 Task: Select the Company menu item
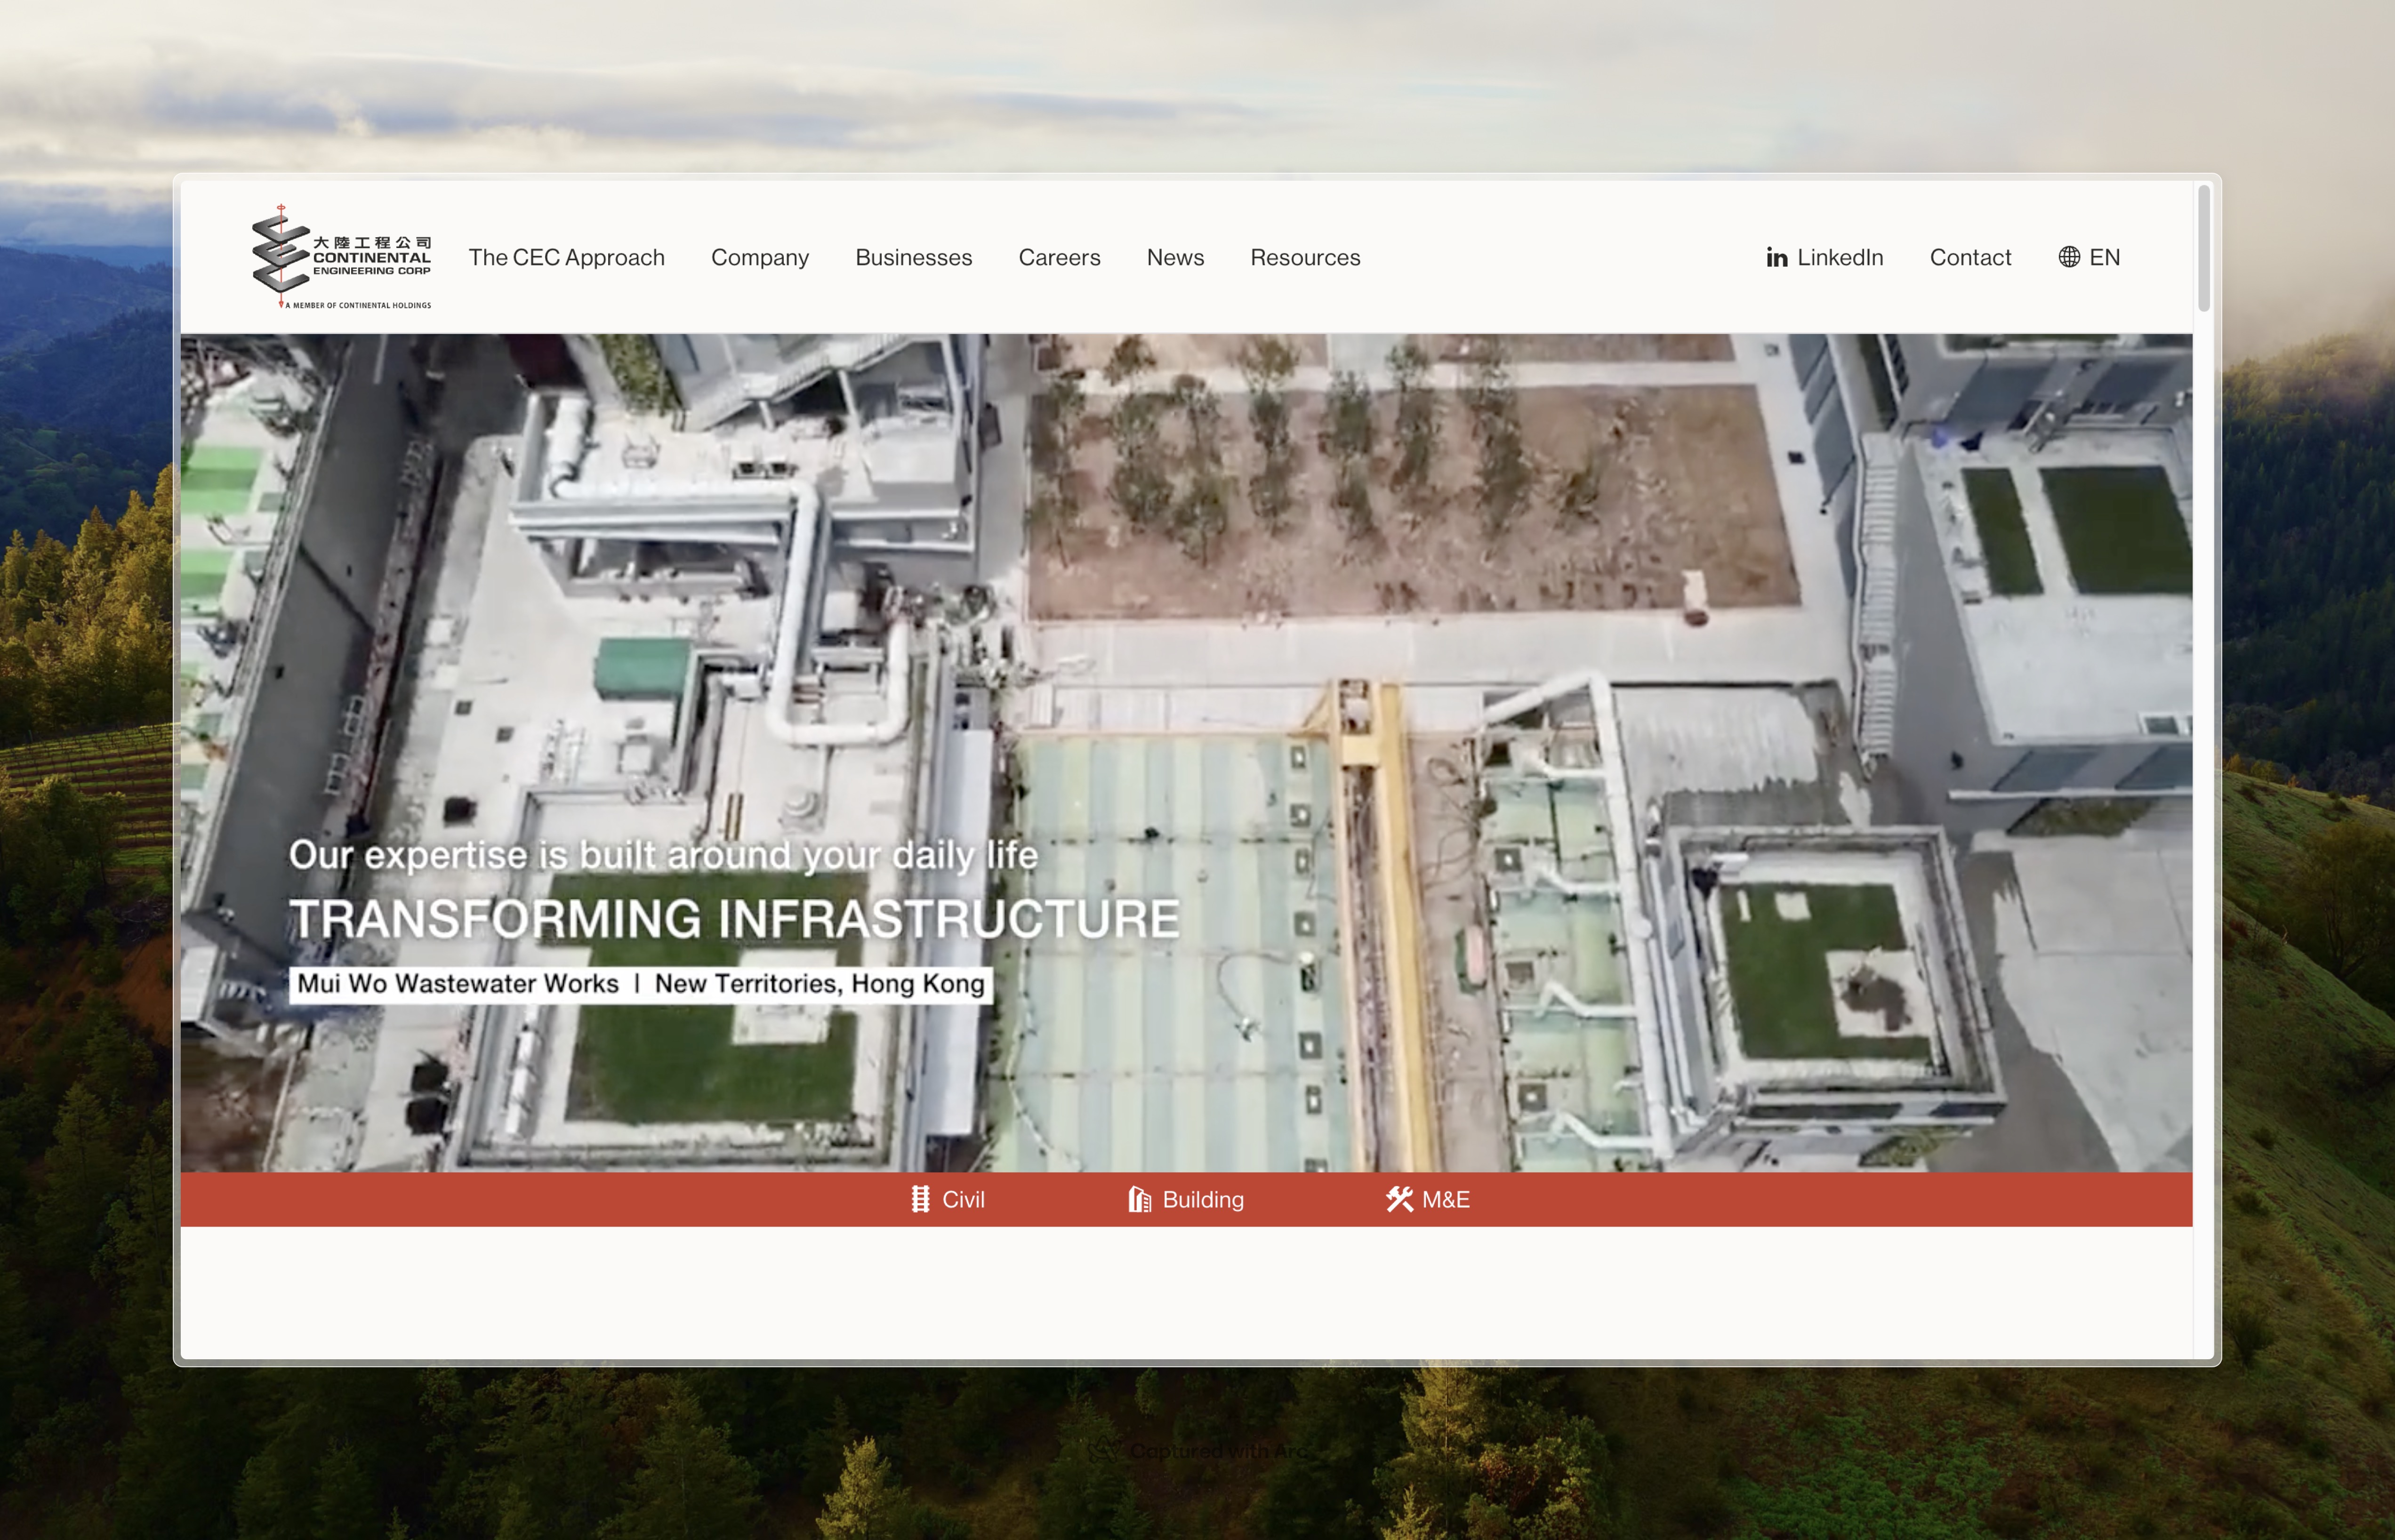(759, 257)
